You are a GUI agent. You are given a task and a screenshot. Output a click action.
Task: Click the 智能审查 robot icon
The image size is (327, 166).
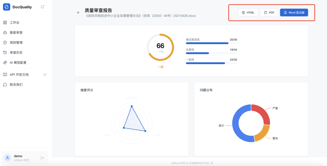(x=5, y=32)
